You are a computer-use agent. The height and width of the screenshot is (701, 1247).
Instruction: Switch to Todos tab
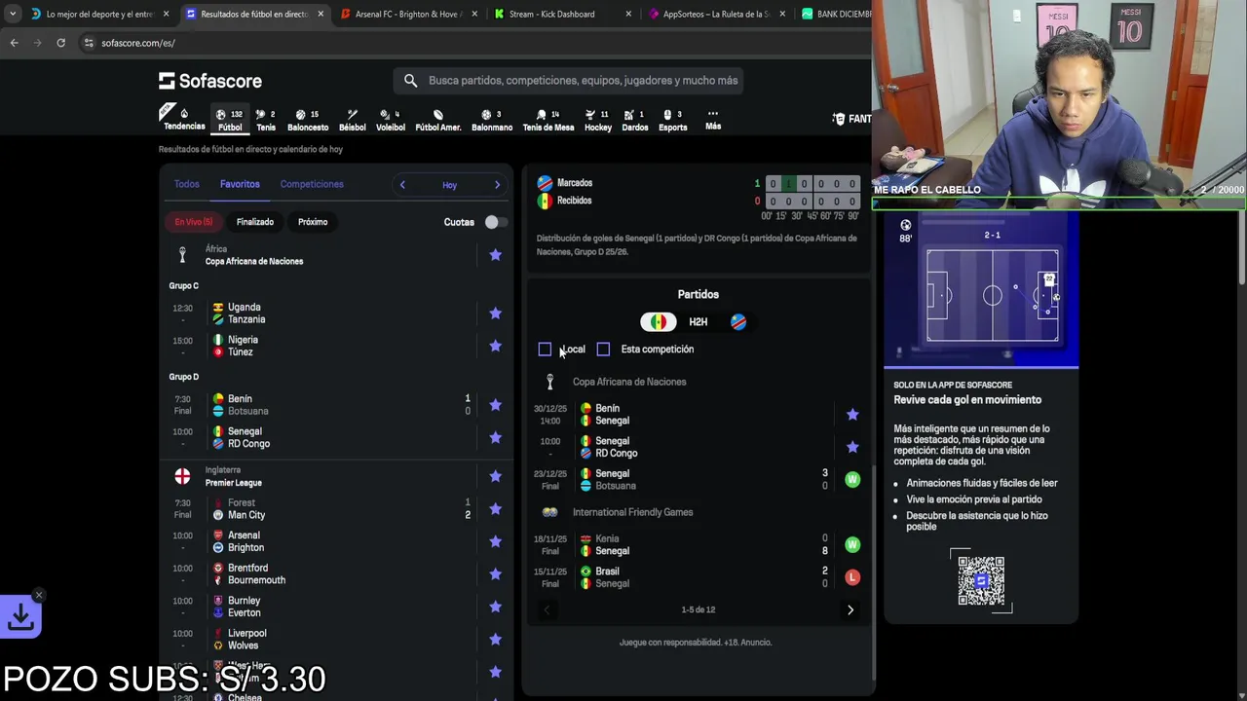pos(186,184)
